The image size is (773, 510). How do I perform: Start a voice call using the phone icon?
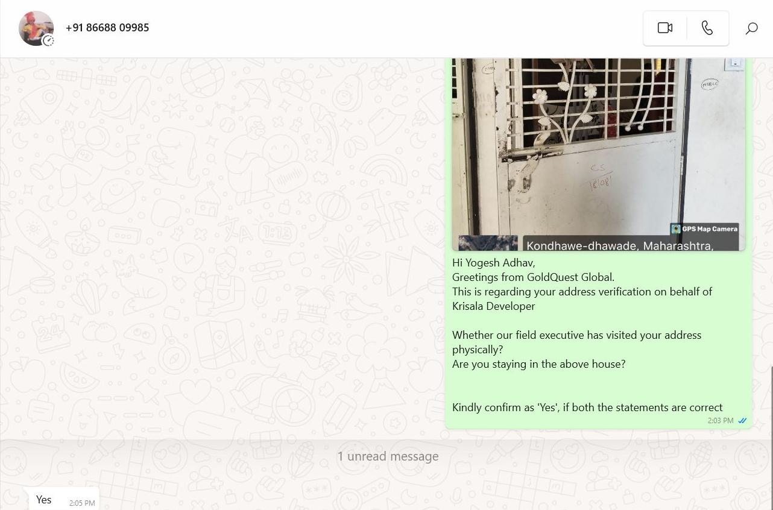[707, 28]
